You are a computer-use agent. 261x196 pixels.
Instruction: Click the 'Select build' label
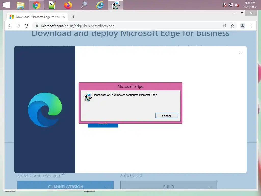pos(131,175)
